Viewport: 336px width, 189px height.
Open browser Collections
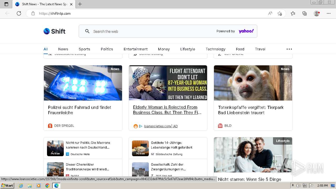pyautogui.click(x=304, y=13)
